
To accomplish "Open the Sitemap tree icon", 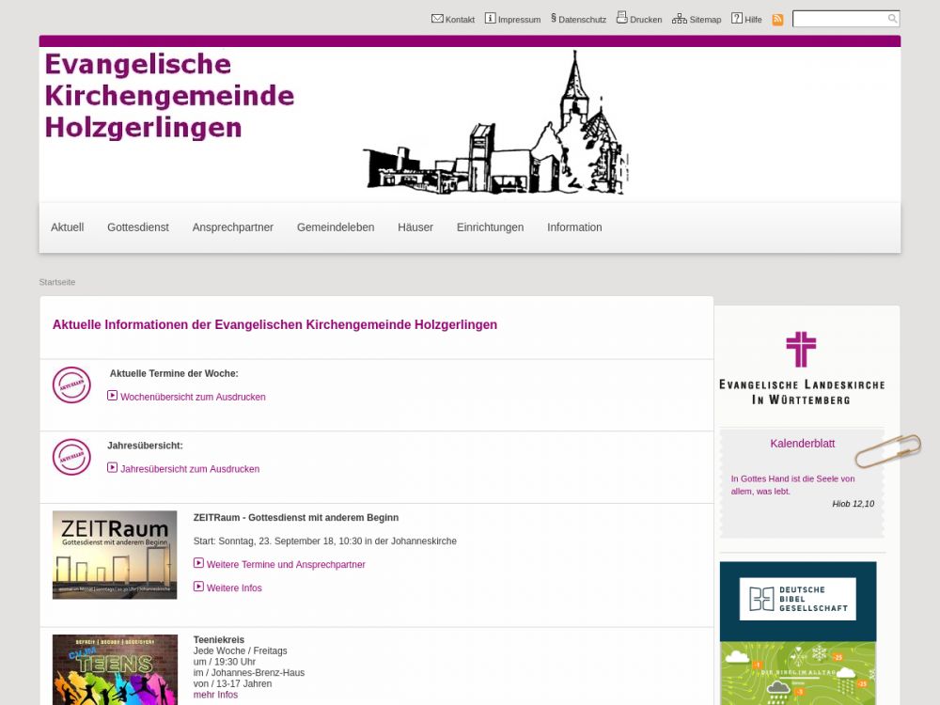I will [x=679, y=19].
